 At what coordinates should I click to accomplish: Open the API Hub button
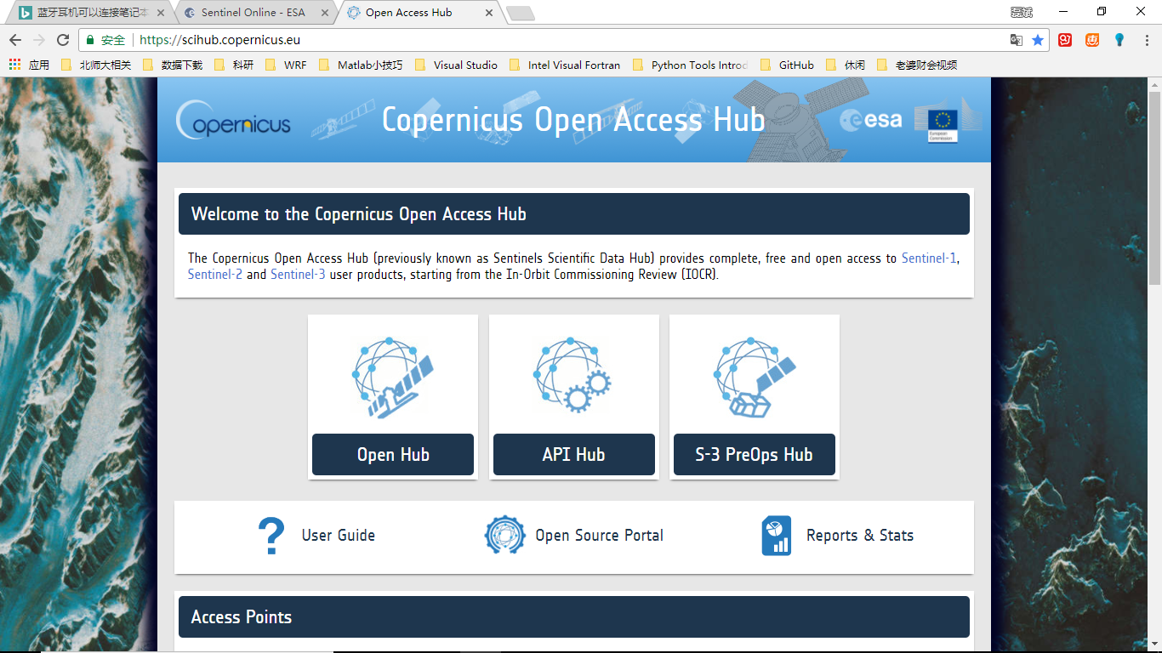574,455
